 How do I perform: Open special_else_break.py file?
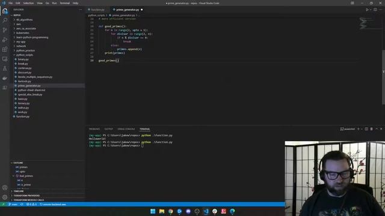30,95
